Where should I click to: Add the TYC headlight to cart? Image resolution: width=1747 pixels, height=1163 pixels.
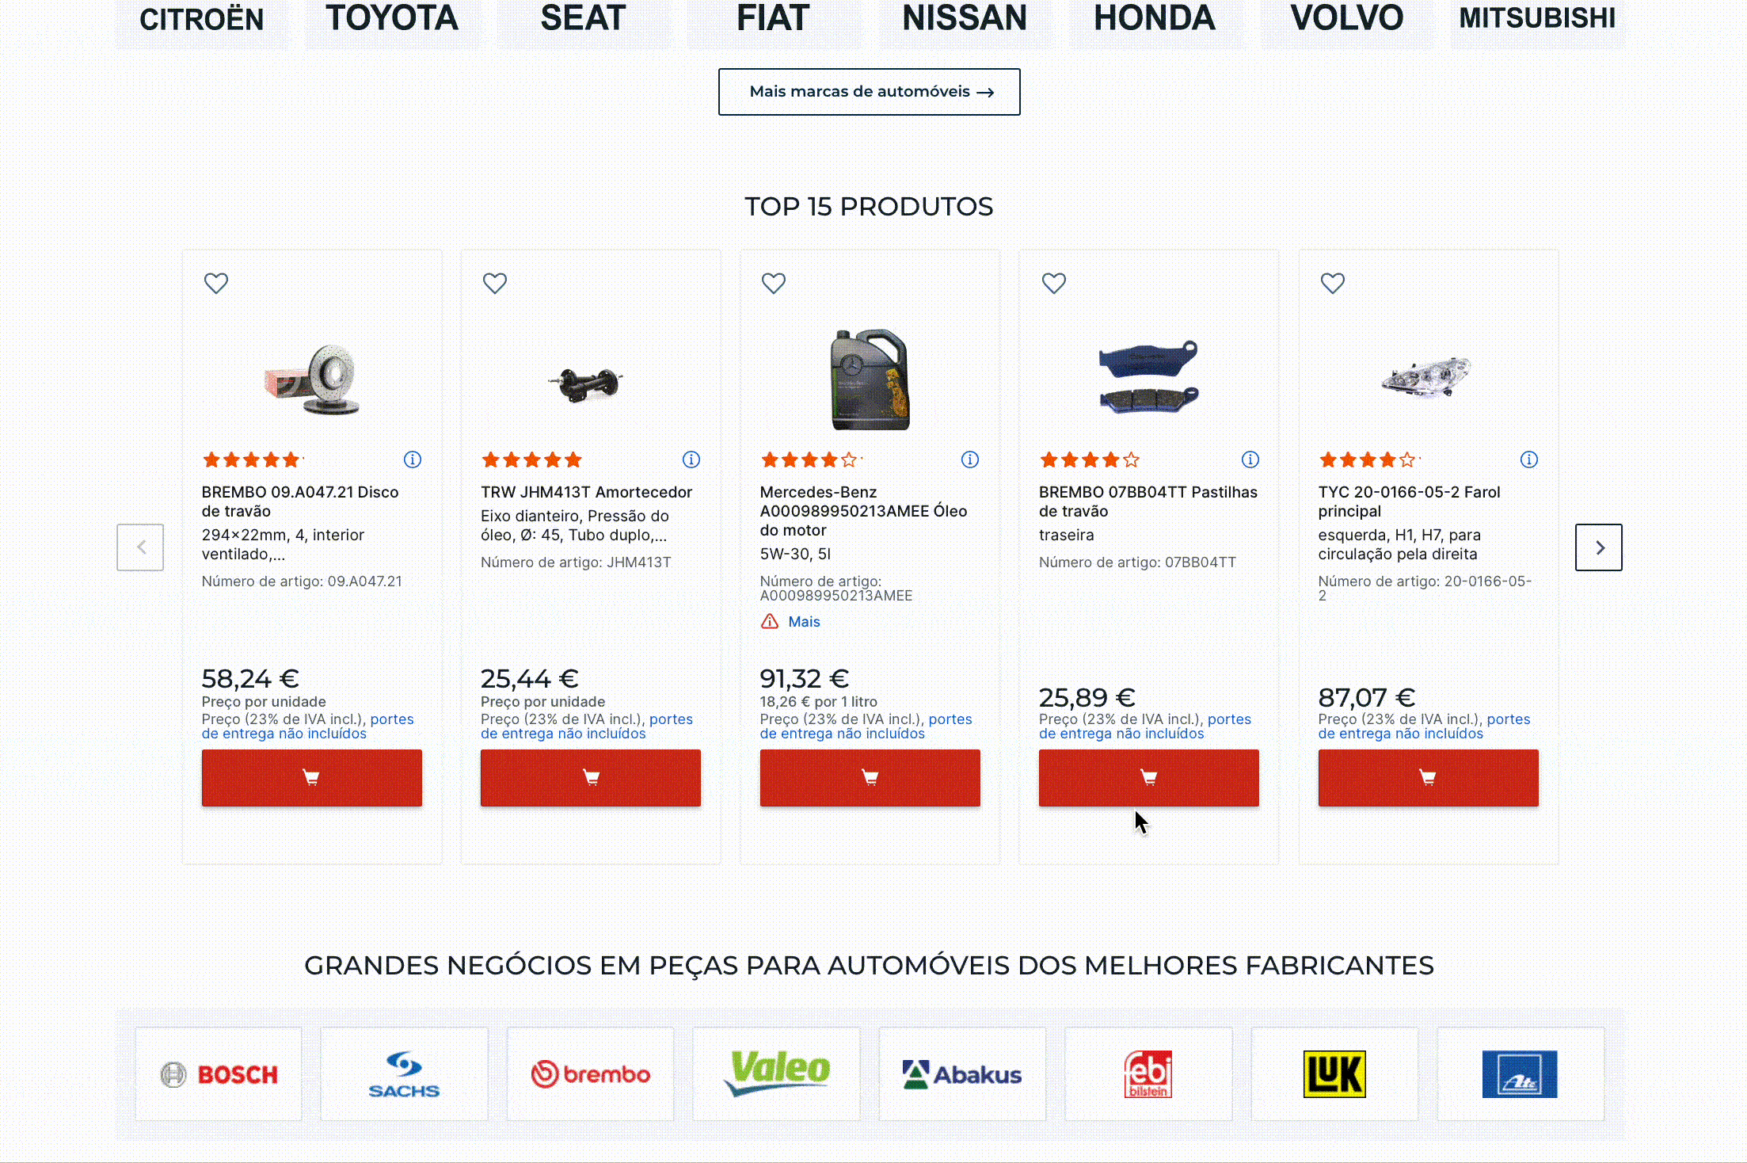(x=1428, y=778)
